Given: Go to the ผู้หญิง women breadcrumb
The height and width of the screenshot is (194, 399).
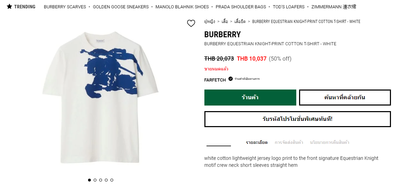Looking at the screenshot, I should click(x=210, y=22).
